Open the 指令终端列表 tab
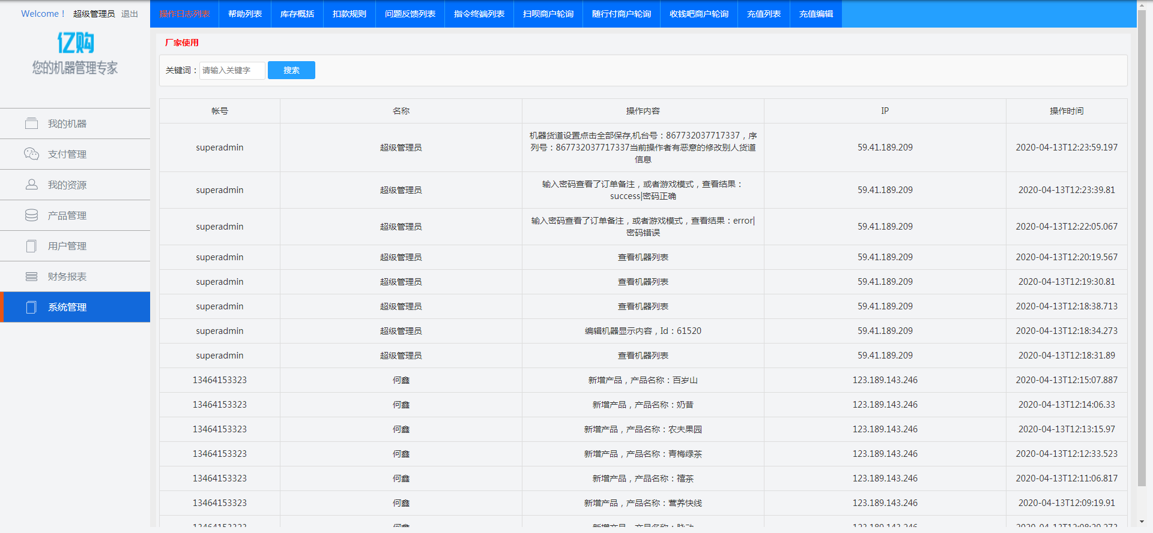 pyautogui.click(x=479, y=14)
